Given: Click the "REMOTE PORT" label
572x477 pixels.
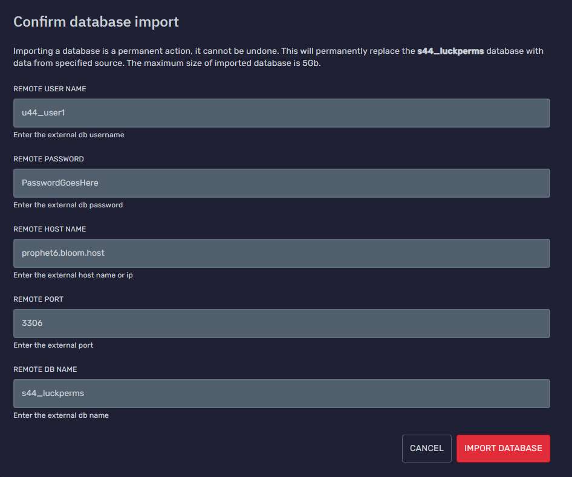Looking at the screenshot, I should point(38,299).
